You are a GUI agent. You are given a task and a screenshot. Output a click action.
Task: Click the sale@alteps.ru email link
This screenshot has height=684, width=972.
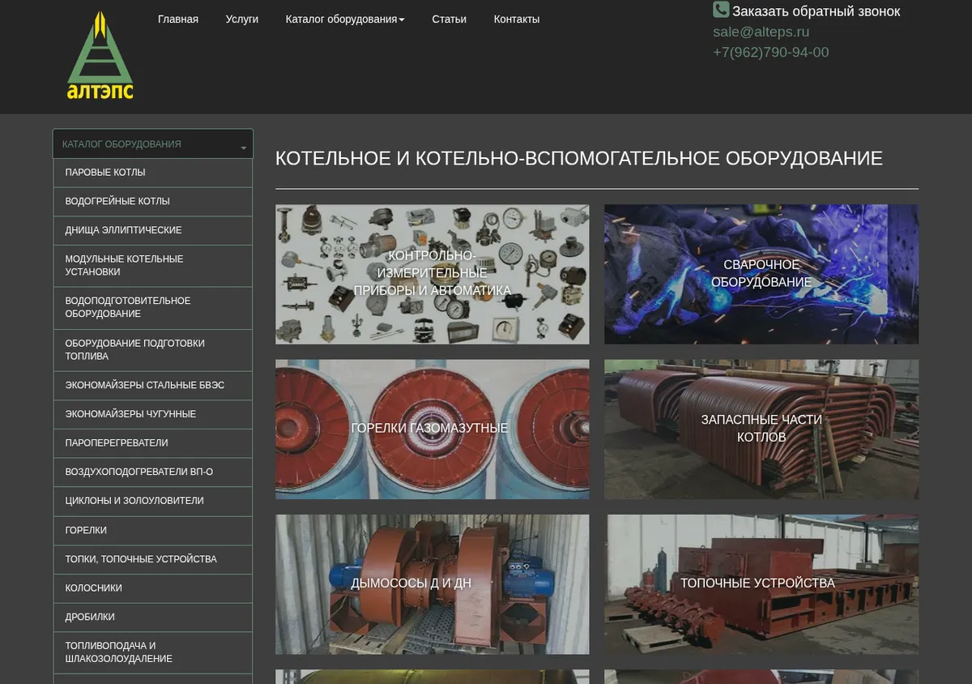click(761, 32)
